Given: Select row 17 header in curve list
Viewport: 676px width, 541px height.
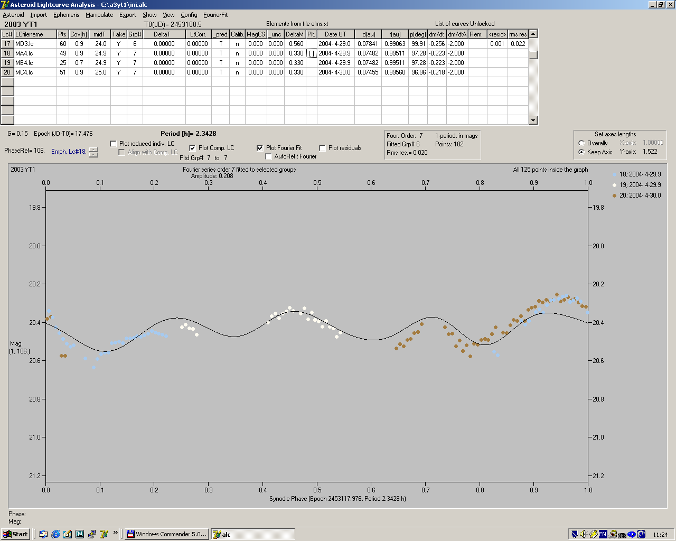Looking at the screenshot, I should click(x=7, y=44).
